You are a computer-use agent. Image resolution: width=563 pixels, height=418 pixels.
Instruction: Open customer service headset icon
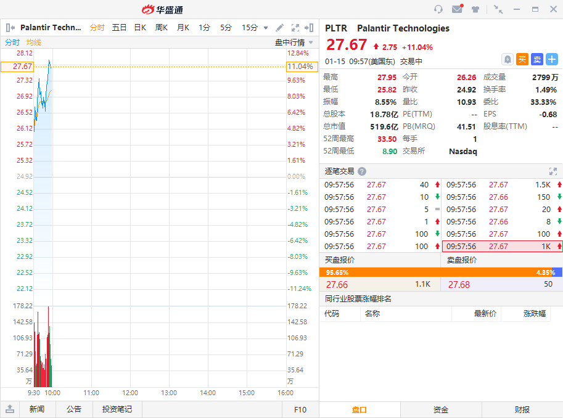pyautogui.click(x=438, y=9)
